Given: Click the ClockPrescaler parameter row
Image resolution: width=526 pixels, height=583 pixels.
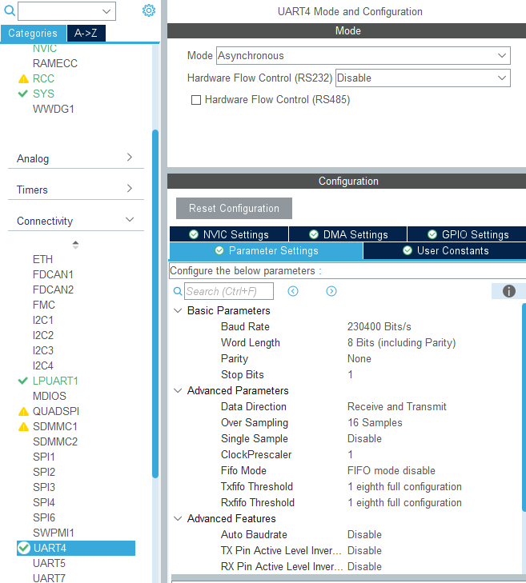Looking at the screenshot, I should click(346, 455).
